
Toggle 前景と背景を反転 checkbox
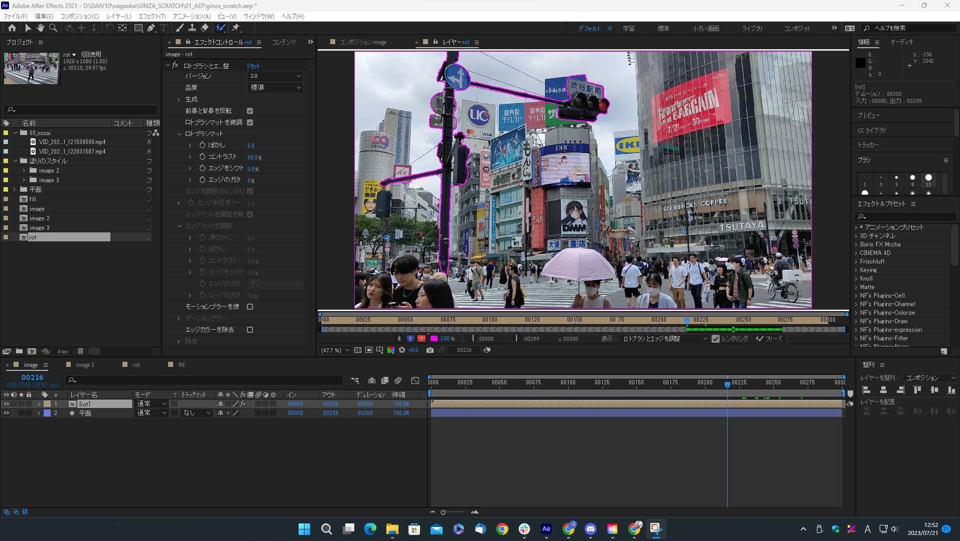250,111
